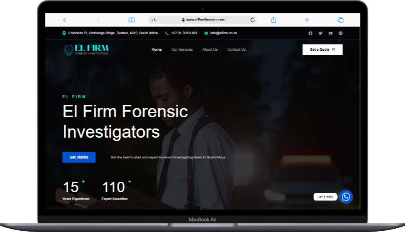Click the Get a Quote button

[x=322, y=49]
